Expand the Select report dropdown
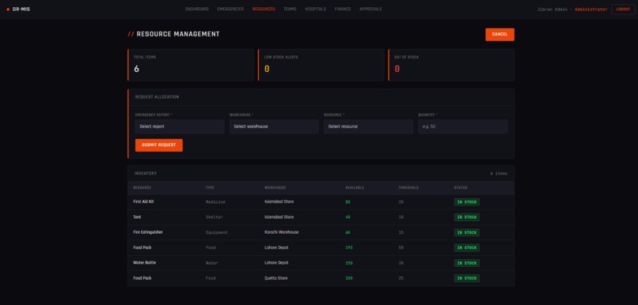Screen dimensions: 638x305 [x=180, y=126]
